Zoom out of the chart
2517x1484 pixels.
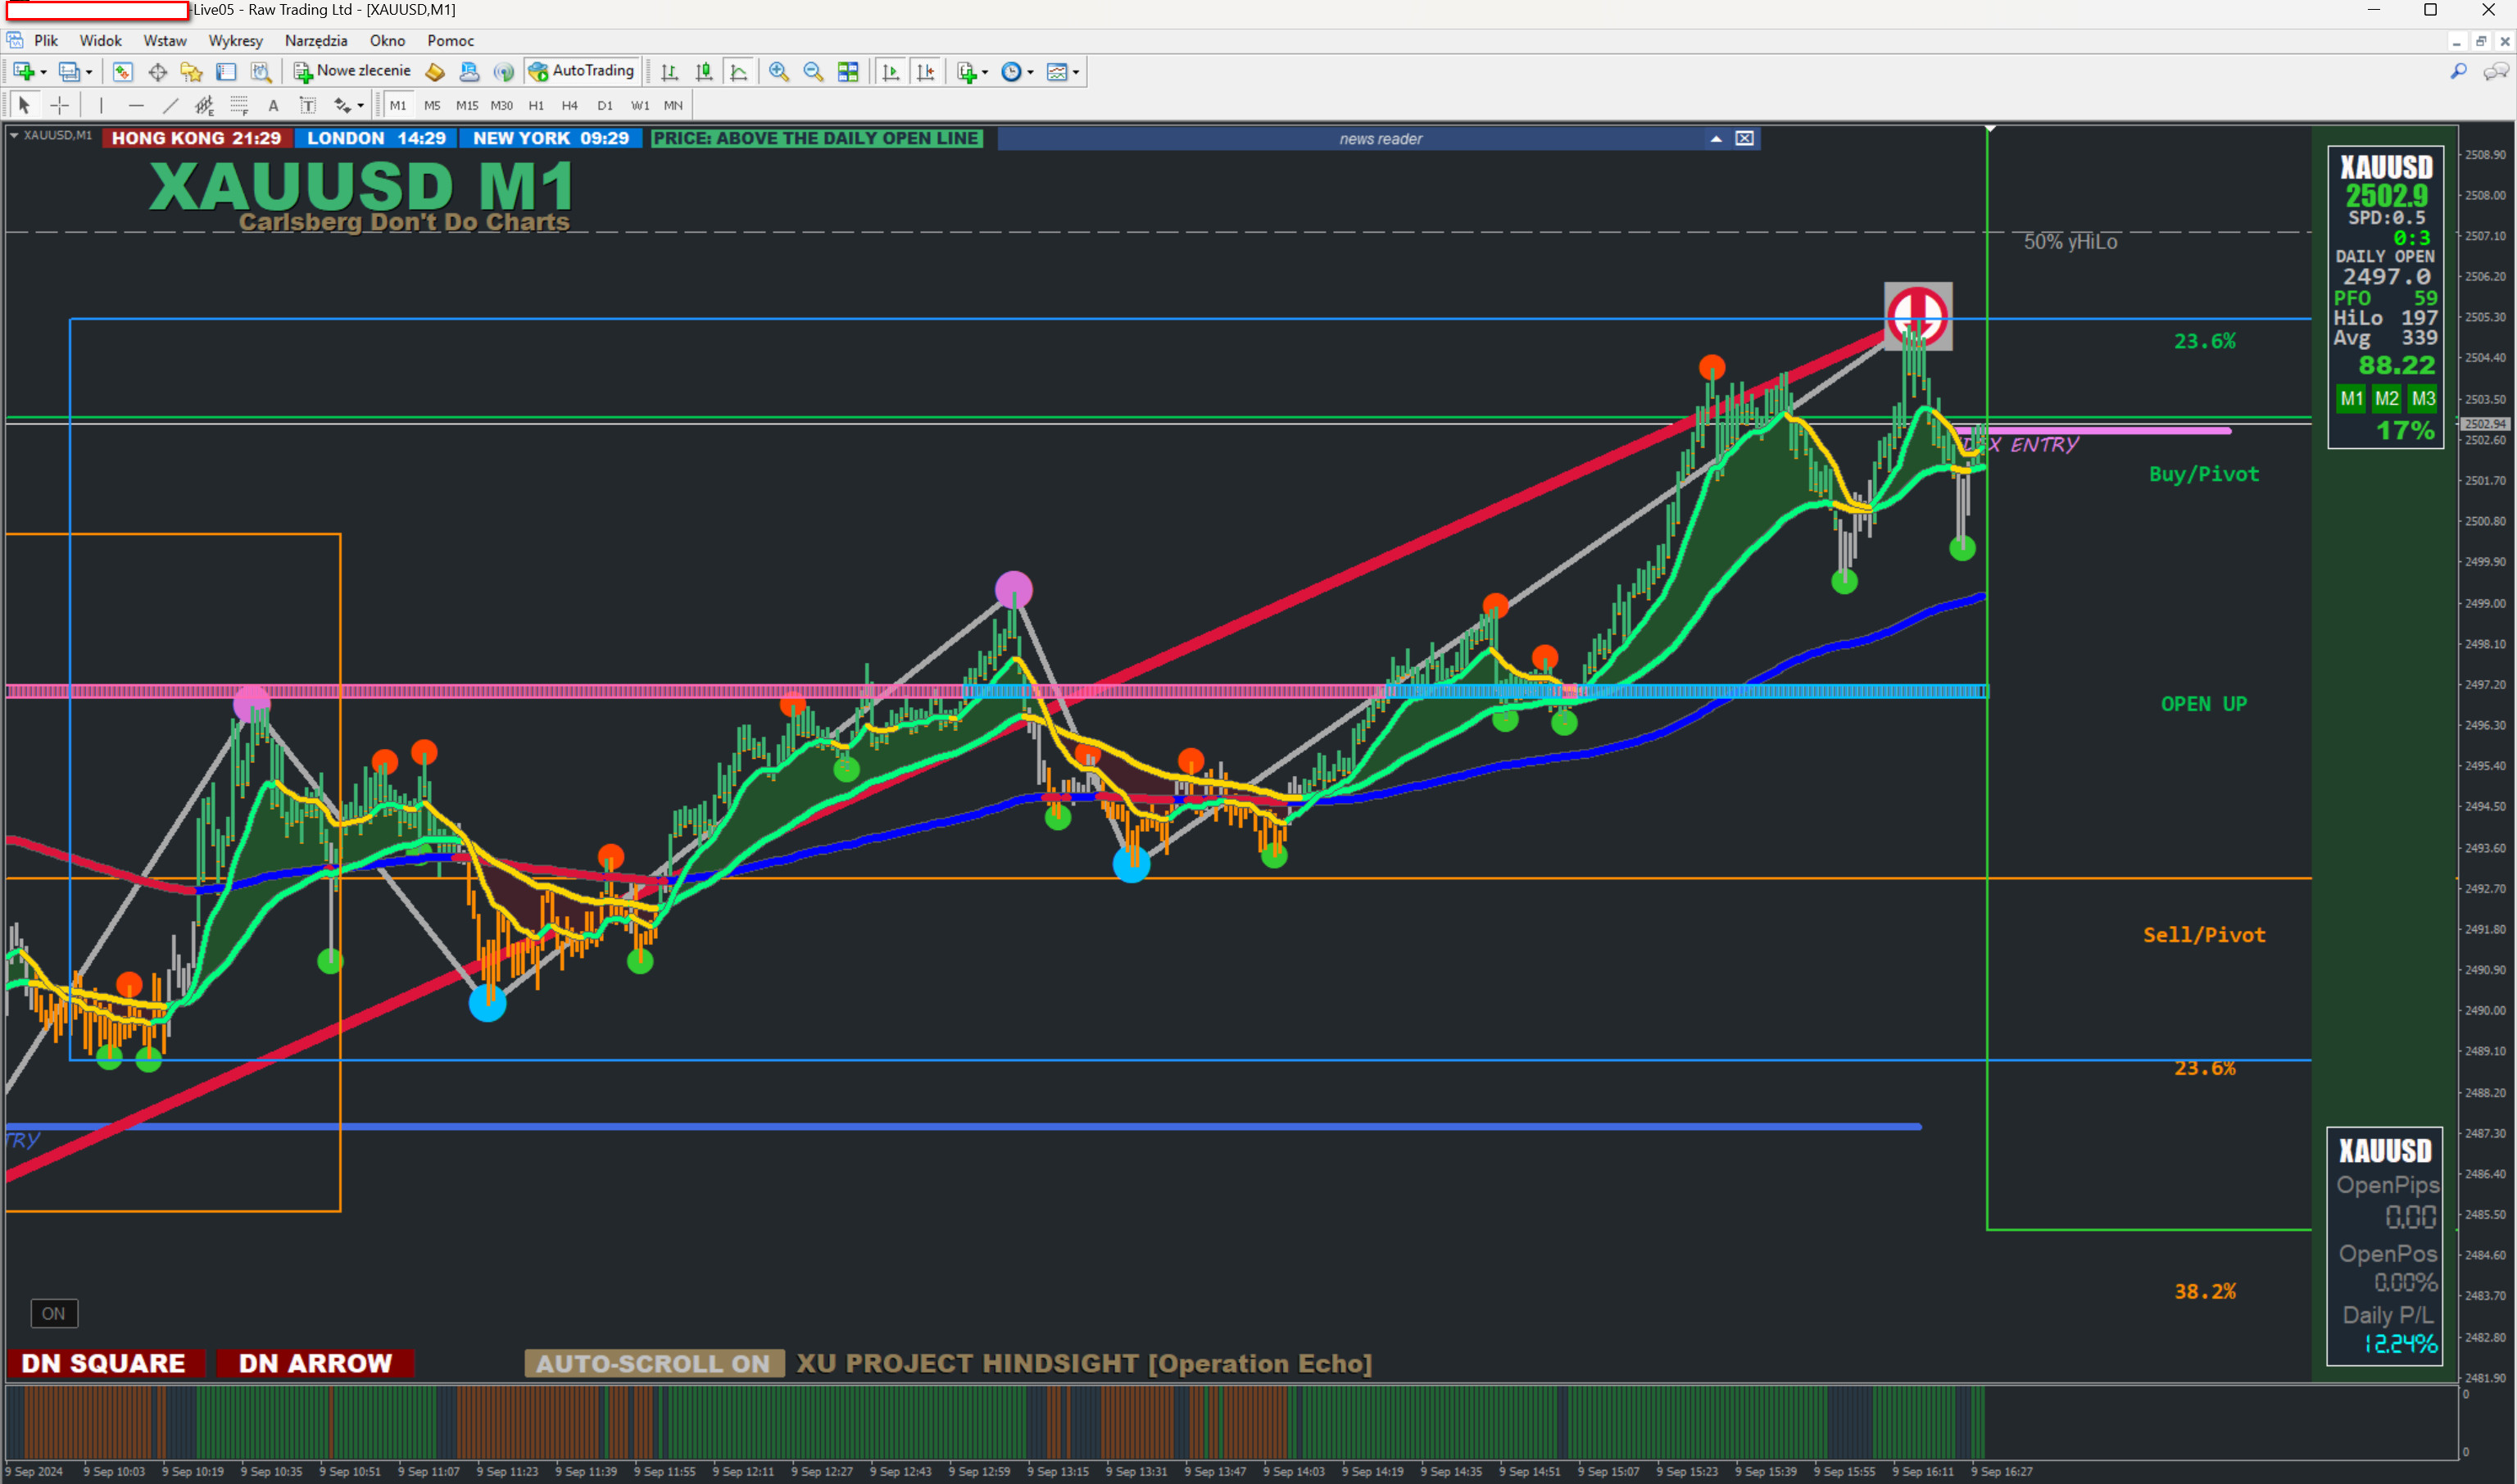(813, 72)
